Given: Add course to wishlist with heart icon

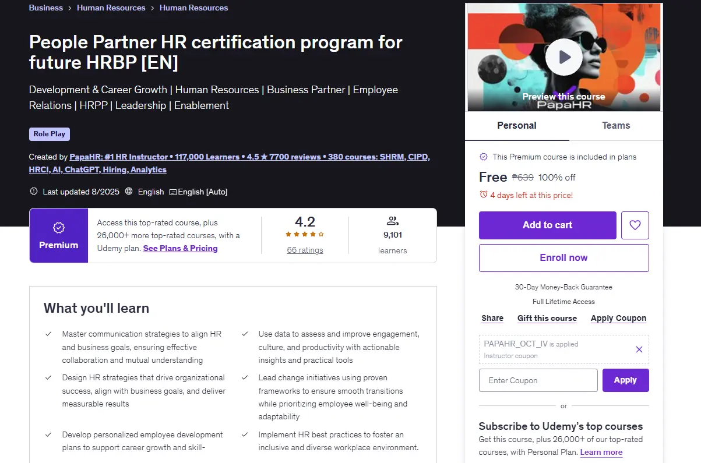Looking at the screenshot, I should pyautogui.click(x=635, y=225).
